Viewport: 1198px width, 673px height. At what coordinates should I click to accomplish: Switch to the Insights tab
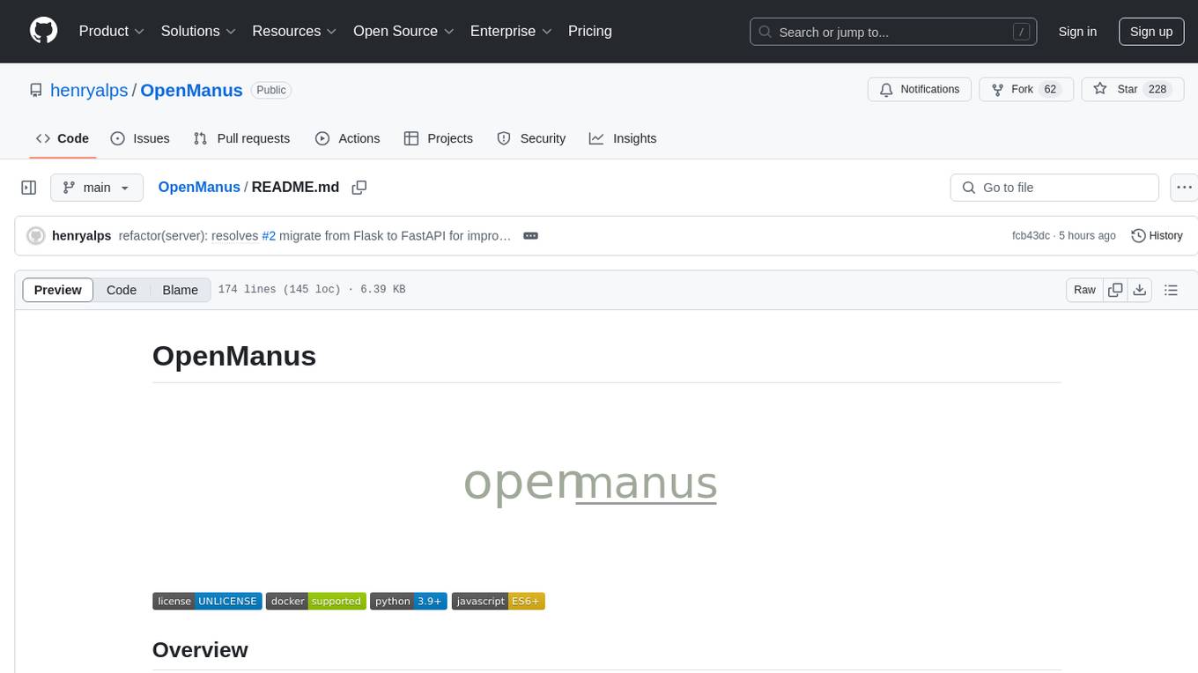(623, 138)
